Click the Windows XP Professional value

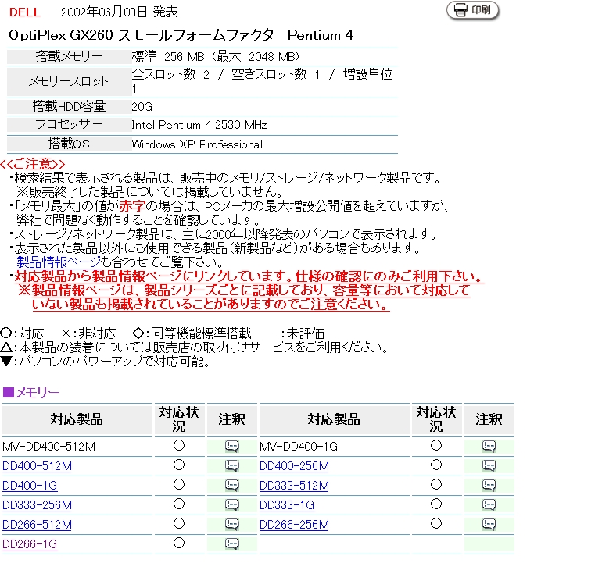(197, 144)
